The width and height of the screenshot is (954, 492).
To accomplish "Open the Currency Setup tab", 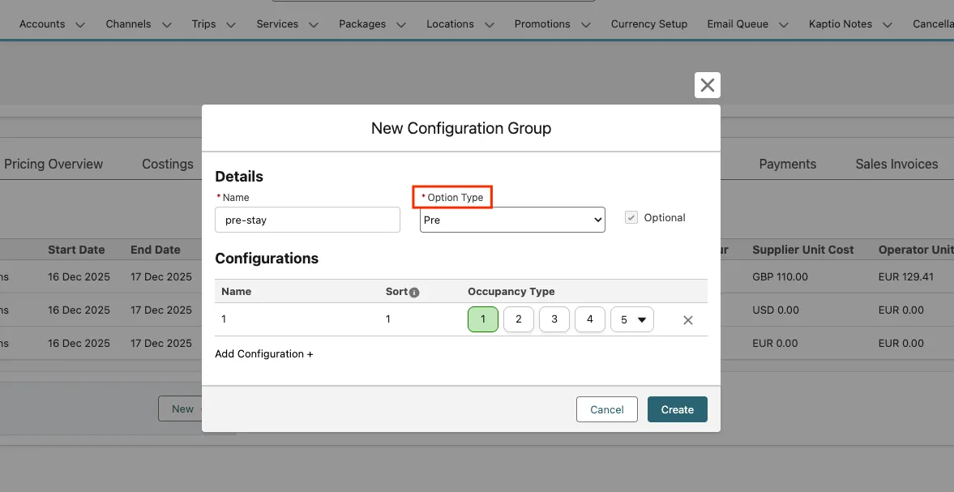I will 648,24.
